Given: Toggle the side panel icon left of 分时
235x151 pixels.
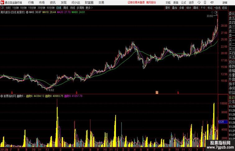Looking at the screenshot, I should (x=2, y=8).
